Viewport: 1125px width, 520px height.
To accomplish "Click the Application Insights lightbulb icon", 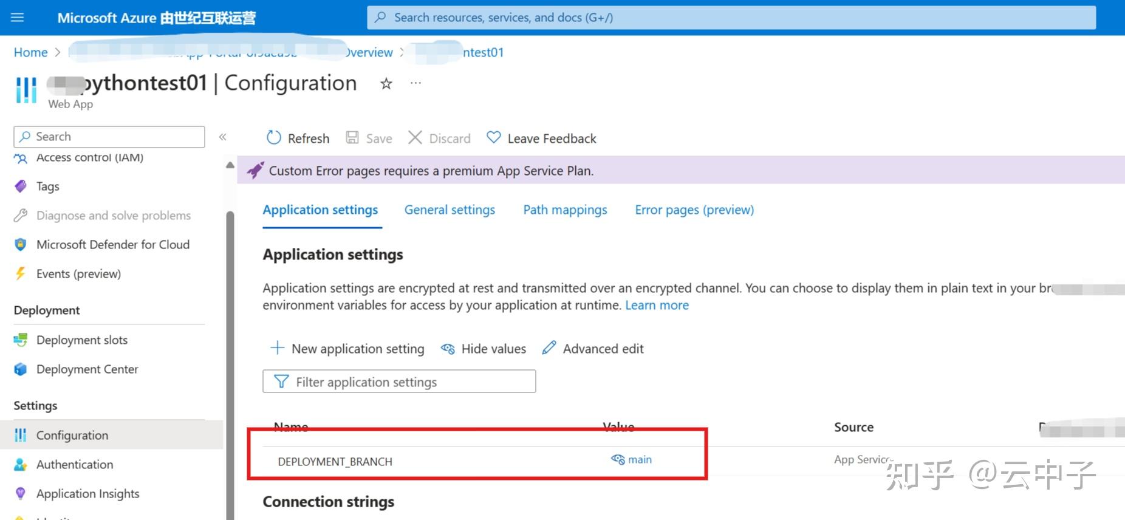I will click(x=21, y=493).
